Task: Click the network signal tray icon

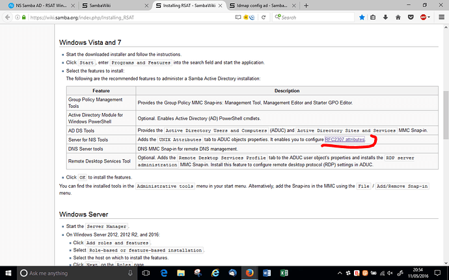Action: tap(382, 273)
